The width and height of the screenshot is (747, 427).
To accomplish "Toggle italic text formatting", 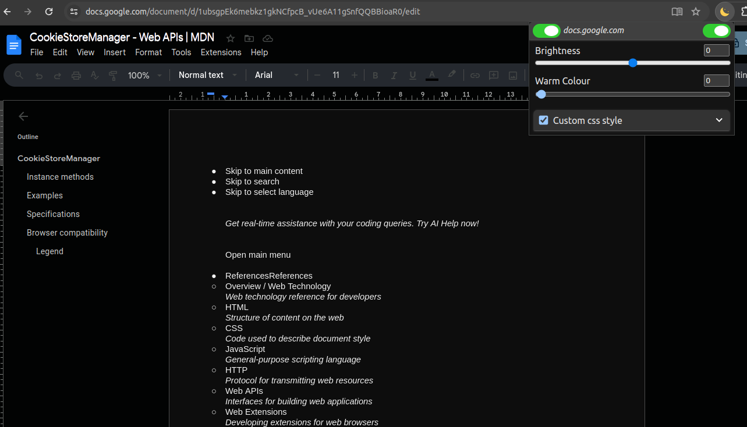I will click(x=394, y=75).
